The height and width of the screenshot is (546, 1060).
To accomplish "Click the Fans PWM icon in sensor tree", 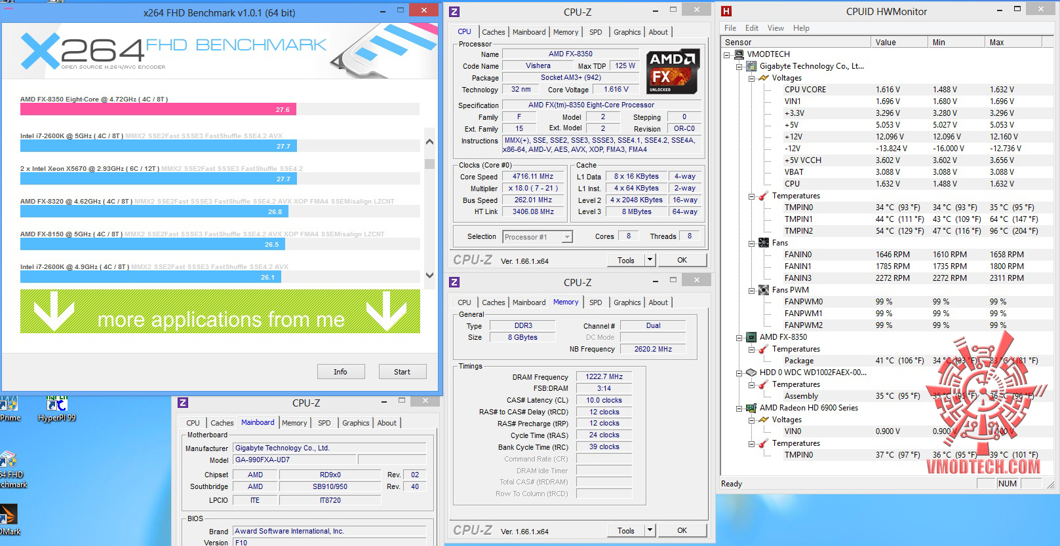I will pyautogui.click(x=764, y=290).
